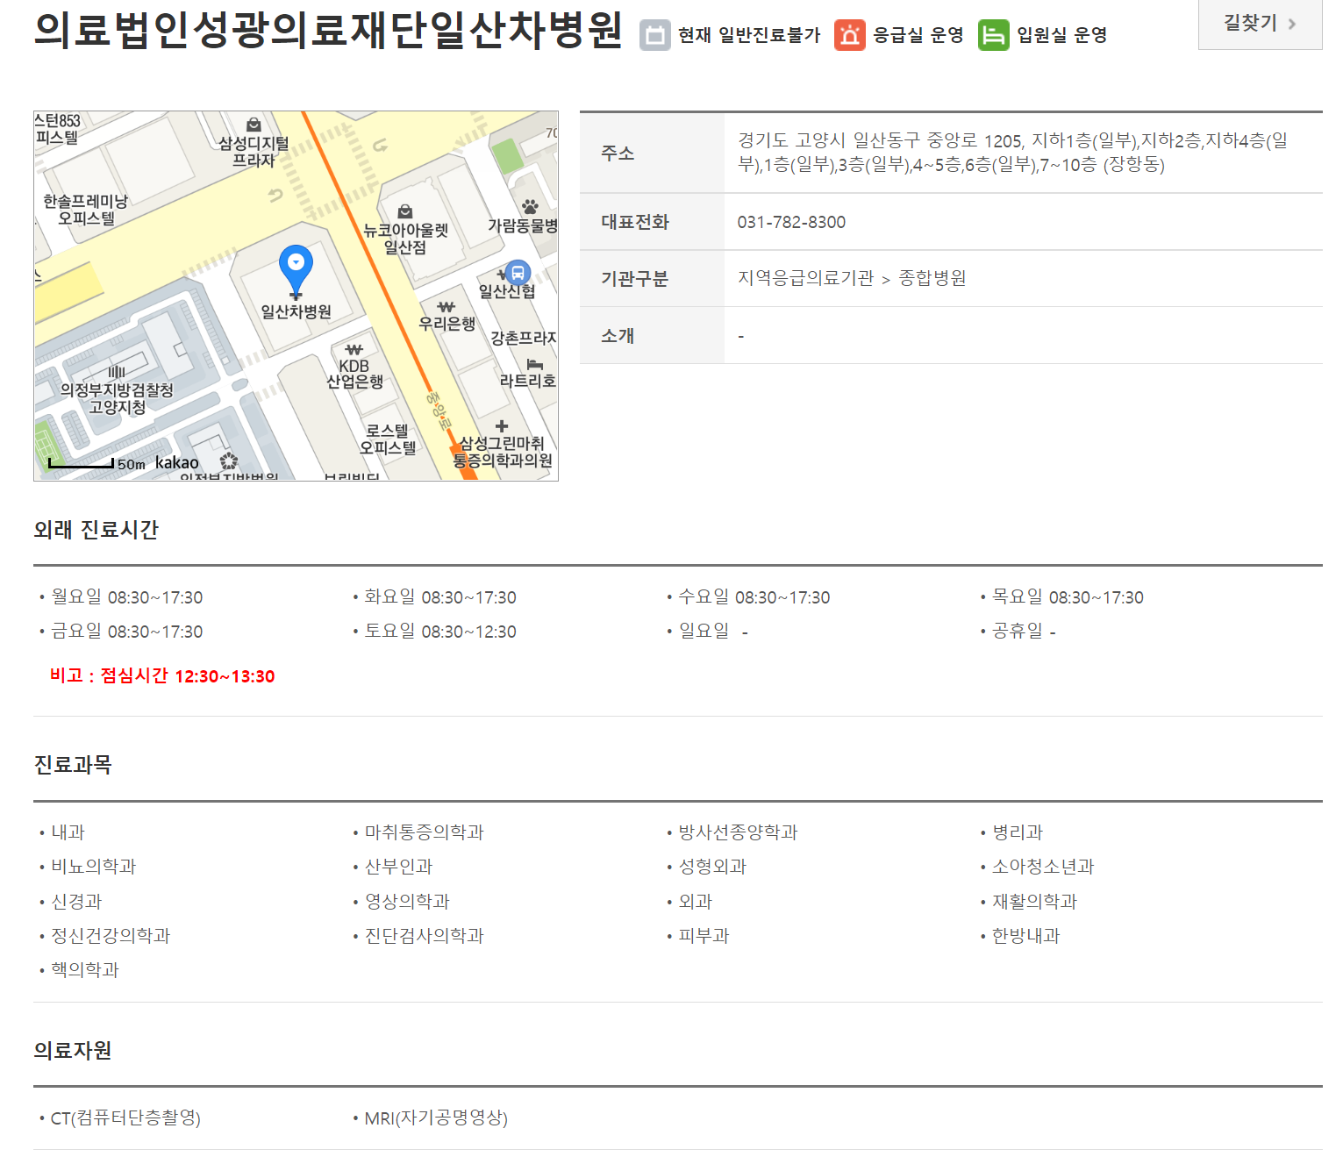
Task: Click the government emblem icon near kakao logo
Action: point(229,461)
